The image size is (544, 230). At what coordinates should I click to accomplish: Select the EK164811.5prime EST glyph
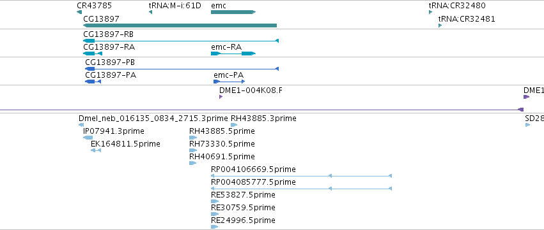96,150
